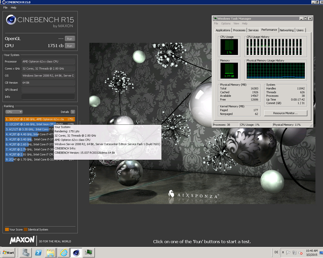Screen dimensions: 323x258
Task: Select ranking entry 1 AMD Opteron 62xx
Action: coord(40,119)
